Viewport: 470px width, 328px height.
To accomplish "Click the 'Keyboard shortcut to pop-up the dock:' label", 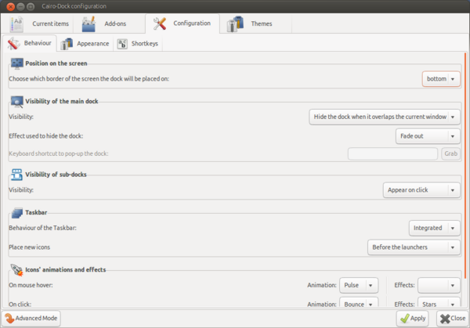I will click(59, 153).
